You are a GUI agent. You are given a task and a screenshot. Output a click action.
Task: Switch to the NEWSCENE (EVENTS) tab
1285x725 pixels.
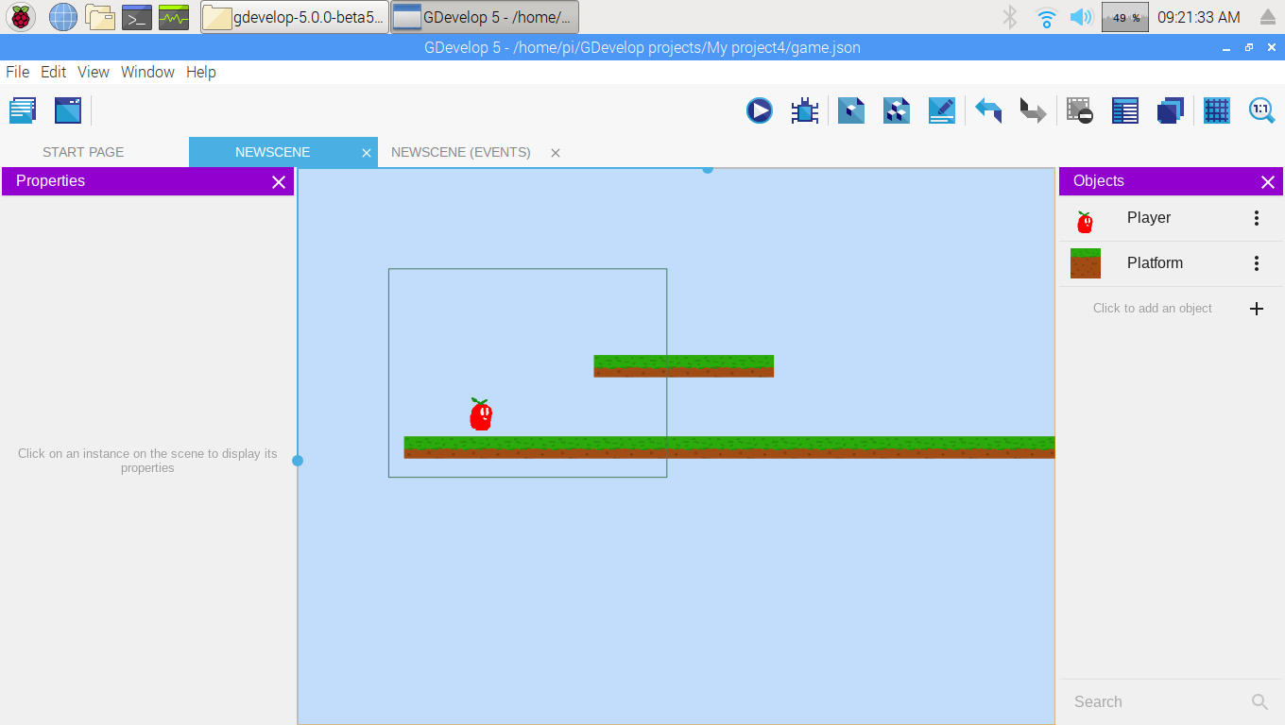pos(461,152)
